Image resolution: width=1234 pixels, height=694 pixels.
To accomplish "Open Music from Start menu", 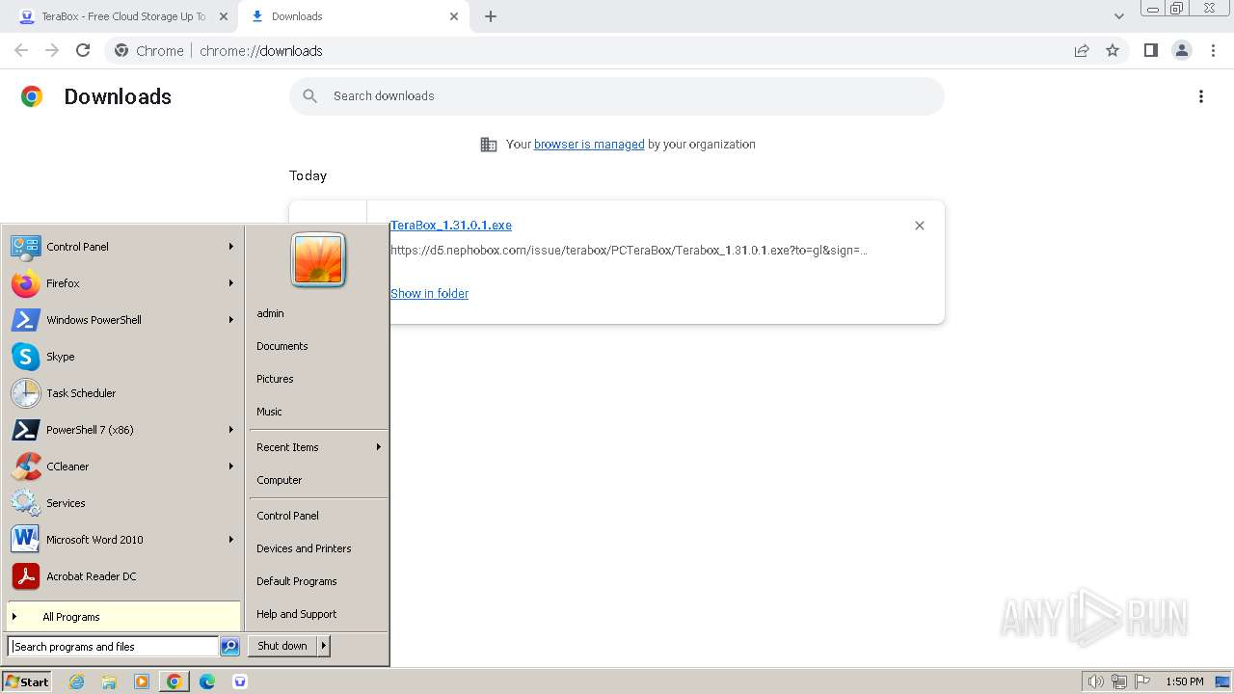I will click(x=318, y=412).
